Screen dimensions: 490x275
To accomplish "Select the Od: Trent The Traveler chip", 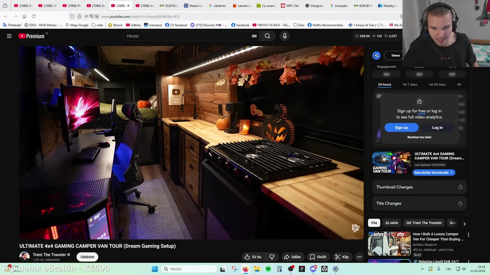I will pos(424,223).
